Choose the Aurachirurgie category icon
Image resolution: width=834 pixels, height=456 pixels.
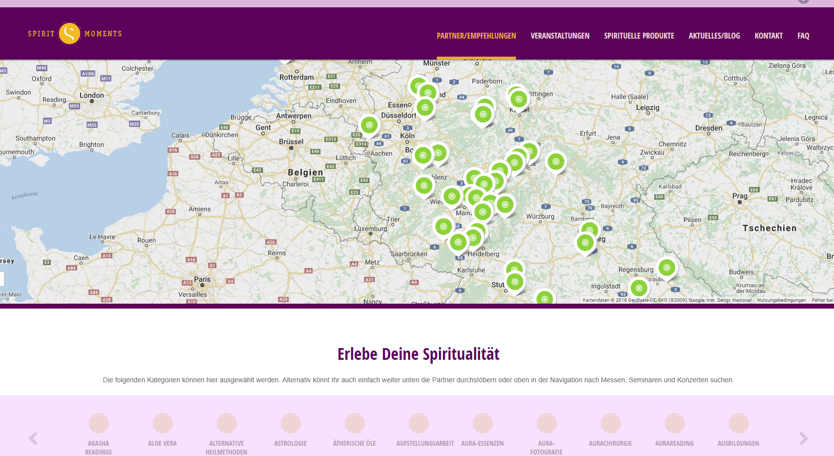[611, 423]
